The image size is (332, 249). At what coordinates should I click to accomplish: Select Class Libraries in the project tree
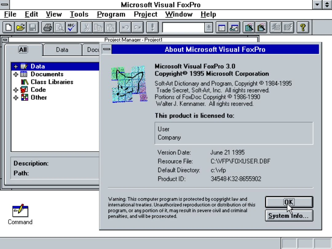[x=52, y=82]
